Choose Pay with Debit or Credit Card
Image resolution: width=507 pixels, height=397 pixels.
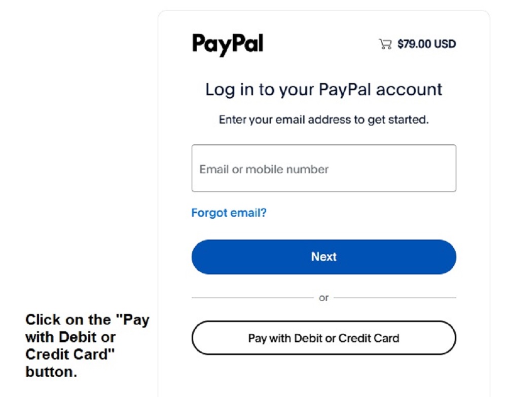(323, 338)
